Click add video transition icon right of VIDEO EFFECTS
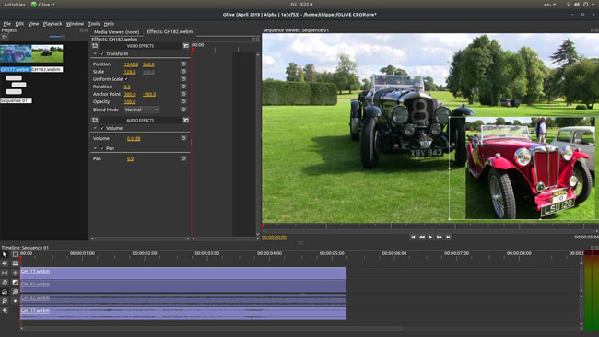The height and width of the screenshot is (337, 599). pos(185,46)
